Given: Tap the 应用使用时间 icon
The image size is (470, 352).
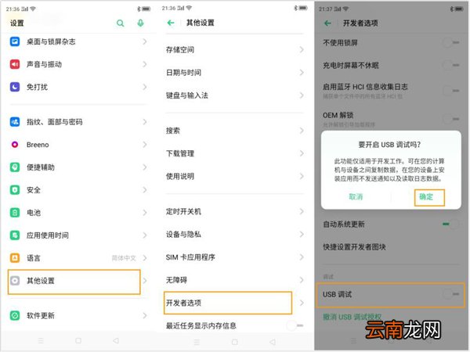Looking at the screenshot, I should pos(15,235).
